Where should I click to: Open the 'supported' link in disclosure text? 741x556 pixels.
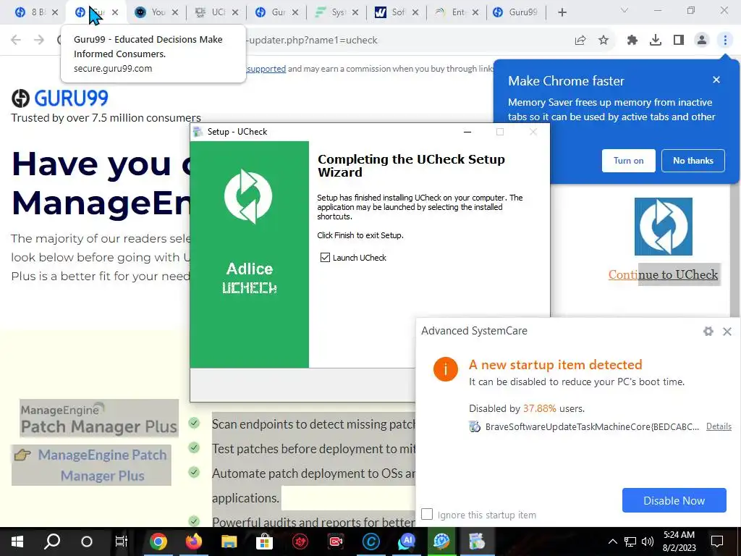pos(266,69)
